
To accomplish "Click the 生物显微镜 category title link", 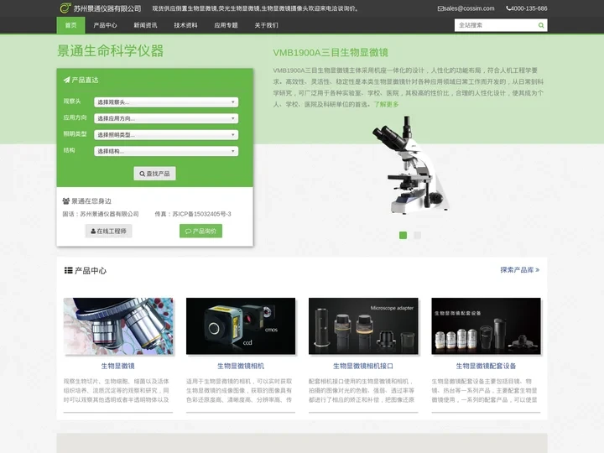I will pyautogui.click(x=118, y=366).
